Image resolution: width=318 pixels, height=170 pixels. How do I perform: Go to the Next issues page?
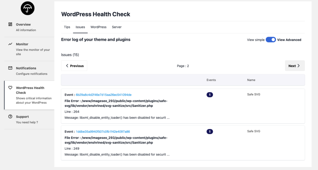[295, 66]
